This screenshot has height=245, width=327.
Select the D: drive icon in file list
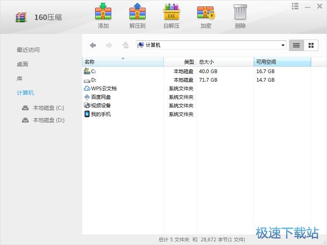87,80
